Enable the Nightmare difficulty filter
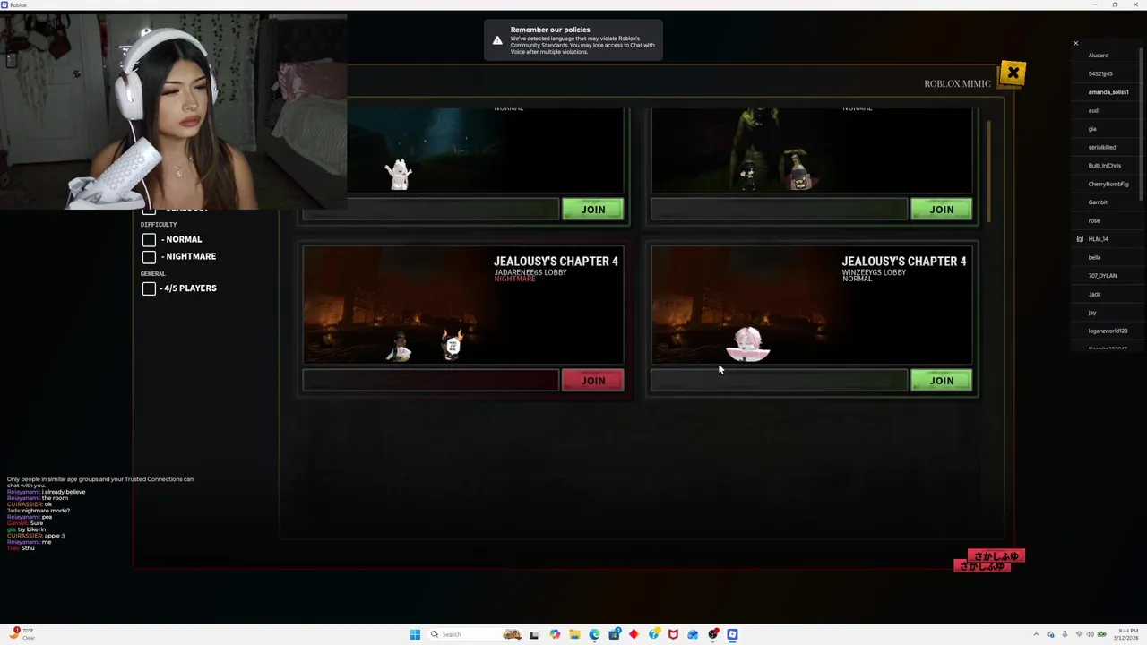1147x645 pixels. pos(149,256)
